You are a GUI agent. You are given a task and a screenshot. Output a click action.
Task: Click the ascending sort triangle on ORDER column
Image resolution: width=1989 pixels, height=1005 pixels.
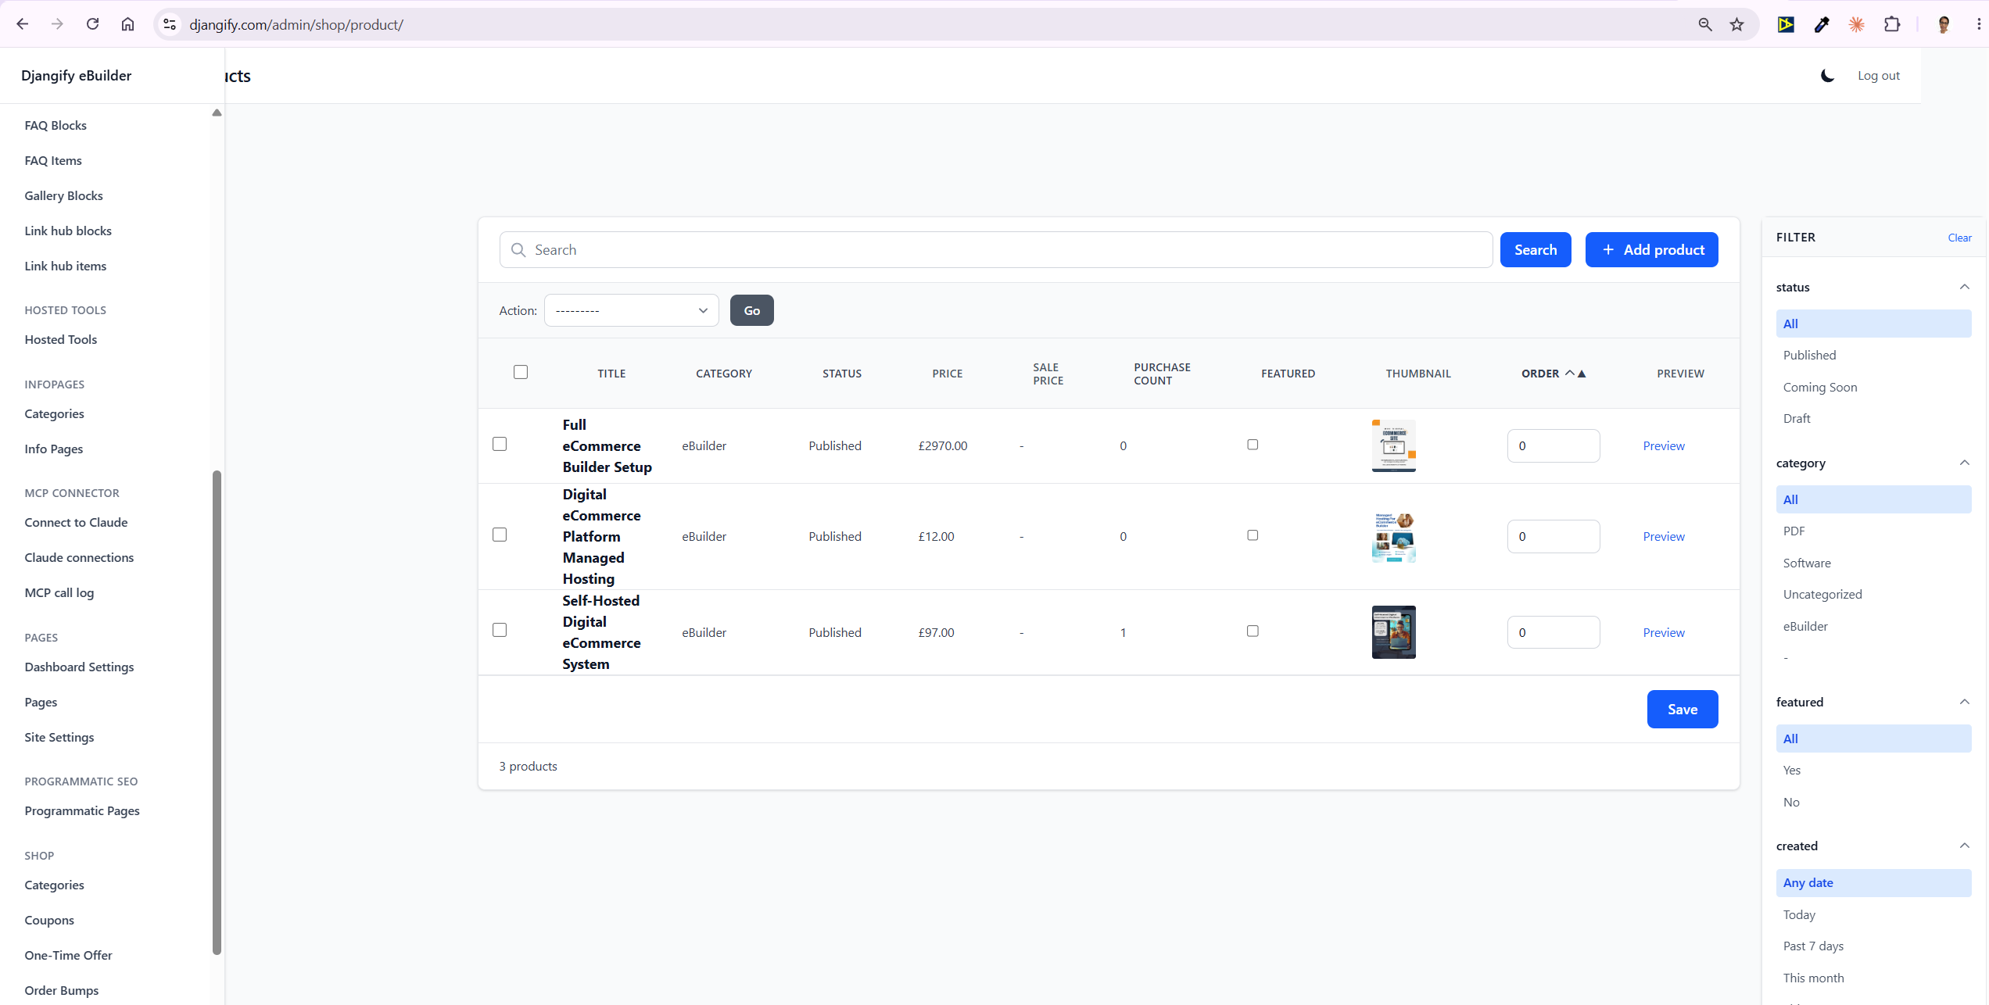click(x=1582, y=374)
